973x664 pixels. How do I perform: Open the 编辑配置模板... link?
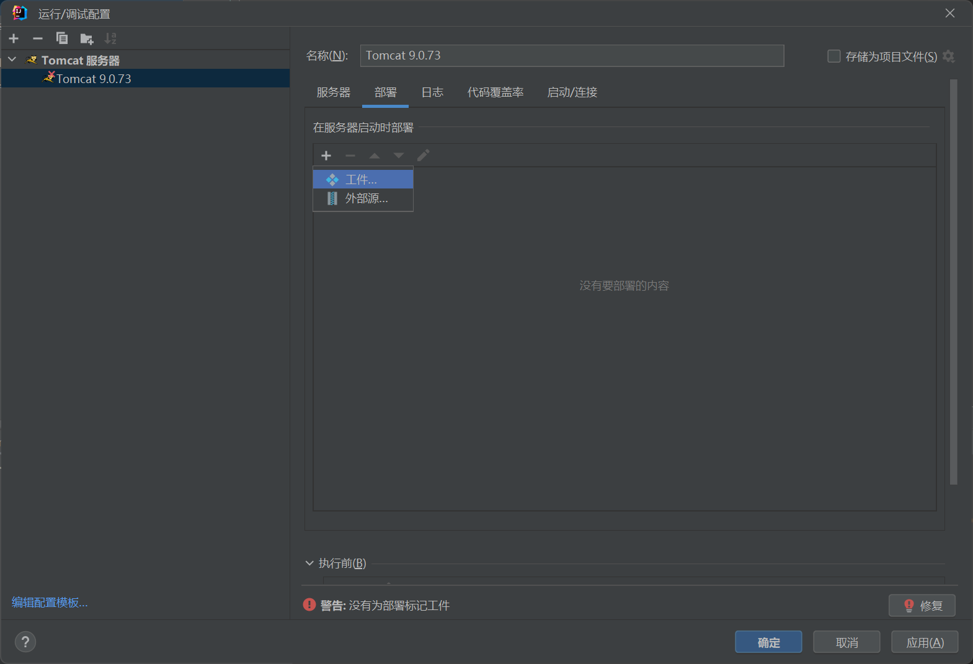[50, 602]
